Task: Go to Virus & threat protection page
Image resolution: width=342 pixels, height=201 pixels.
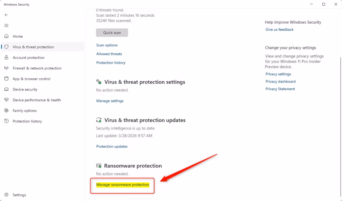Action: click(x=33, y=47)
